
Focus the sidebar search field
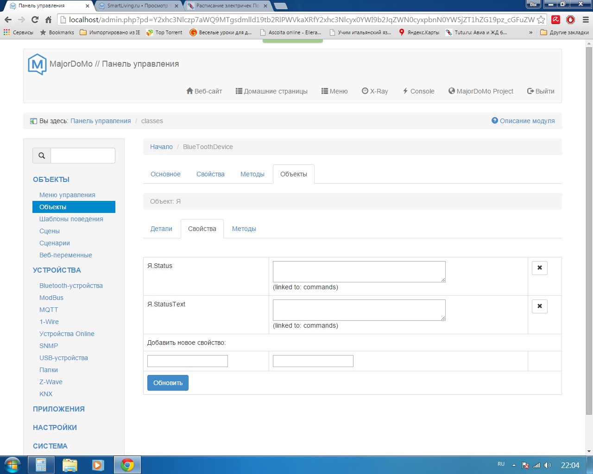[x=83, y=156]
